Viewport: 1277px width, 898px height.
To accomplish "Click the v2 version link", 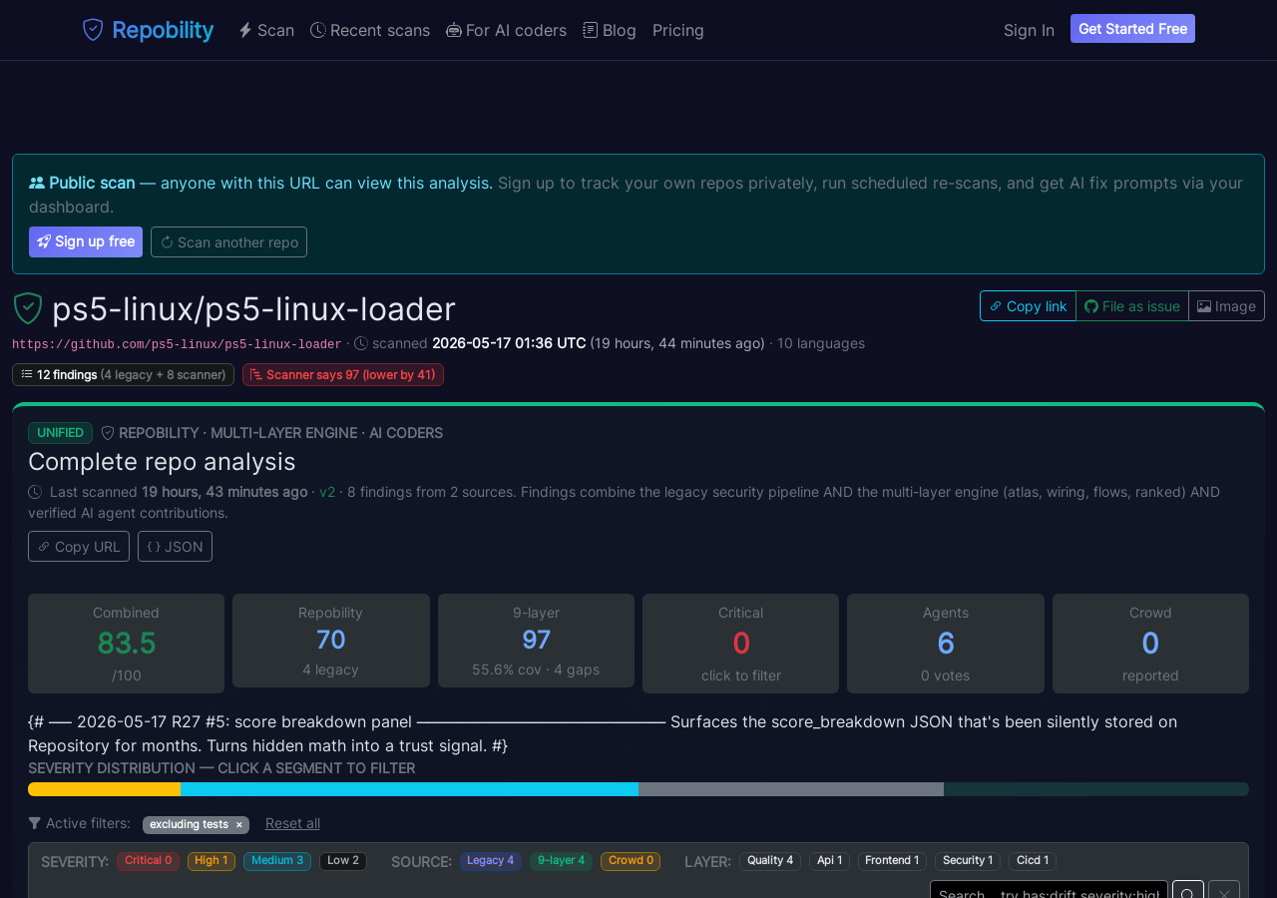I will (x=327, y=492).
